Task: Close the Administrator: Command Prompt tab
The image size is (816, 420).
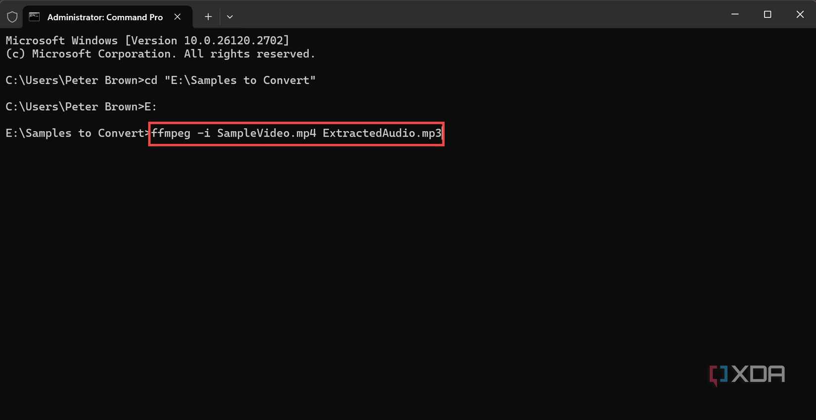Action: point(178,17)
